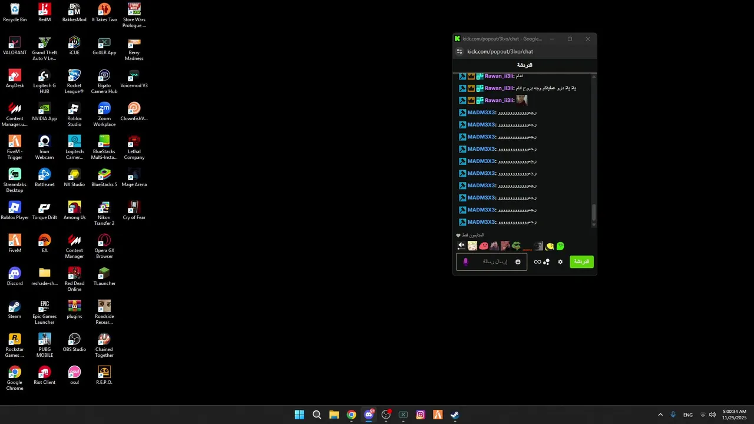Open the image emote in Rawan_ii3li's message
The height and width of the screenshot is (424, 754).
click(521, 100)
